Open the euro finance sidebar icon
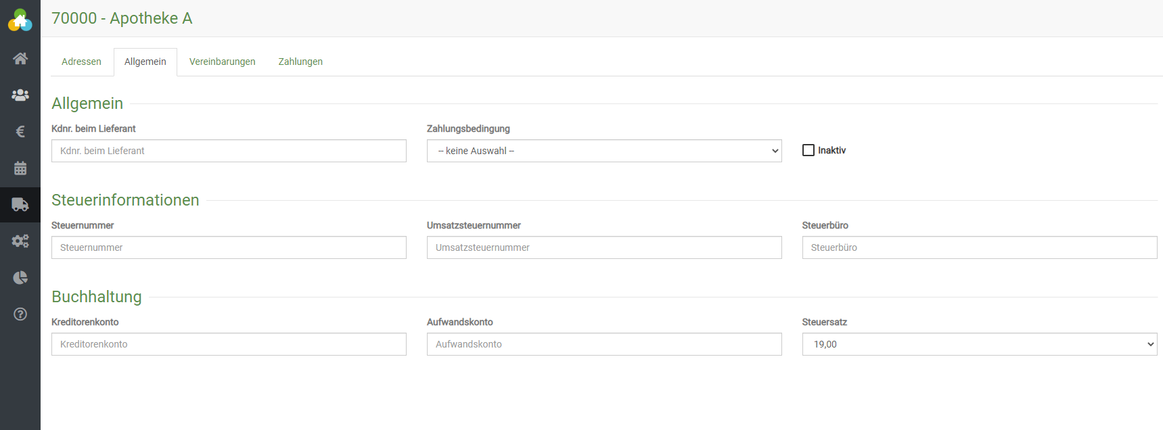 click(20, 132)
